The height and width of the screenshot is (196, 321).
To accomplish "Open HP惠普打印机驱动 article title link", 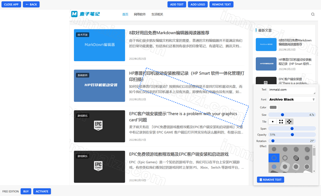I will coord(186,76).
